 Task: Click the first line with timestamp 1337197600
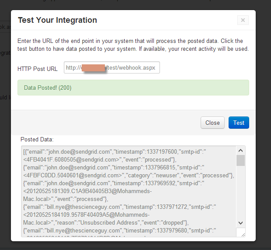[115, 152]
